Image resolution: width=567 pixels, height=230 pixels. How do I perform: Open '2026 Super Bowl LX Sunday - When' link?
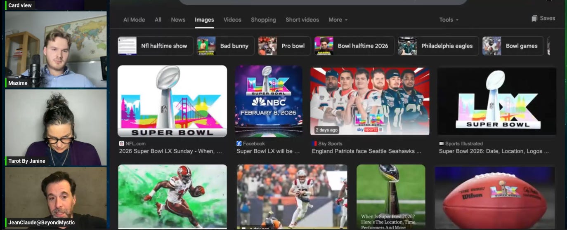click(170, 151)
